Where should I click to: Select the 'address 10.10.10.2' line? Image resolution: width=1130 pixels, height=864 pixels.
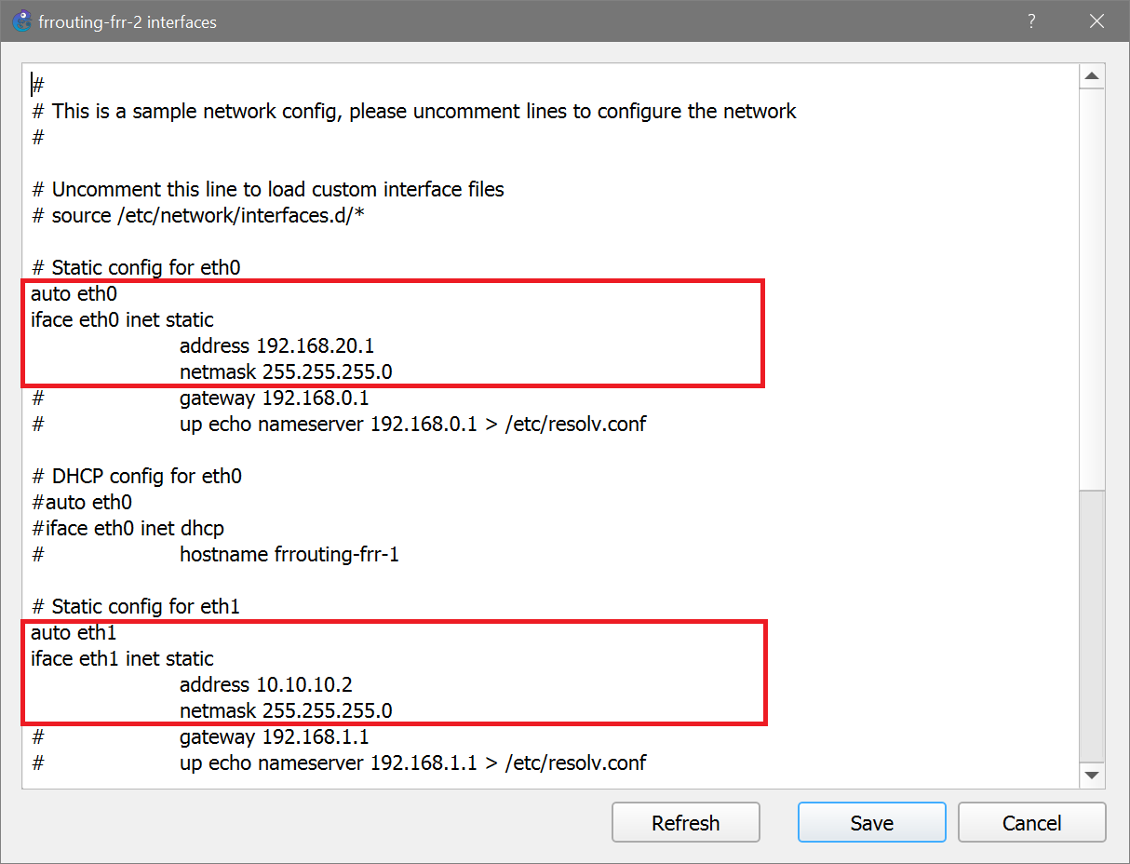[263, 684]
